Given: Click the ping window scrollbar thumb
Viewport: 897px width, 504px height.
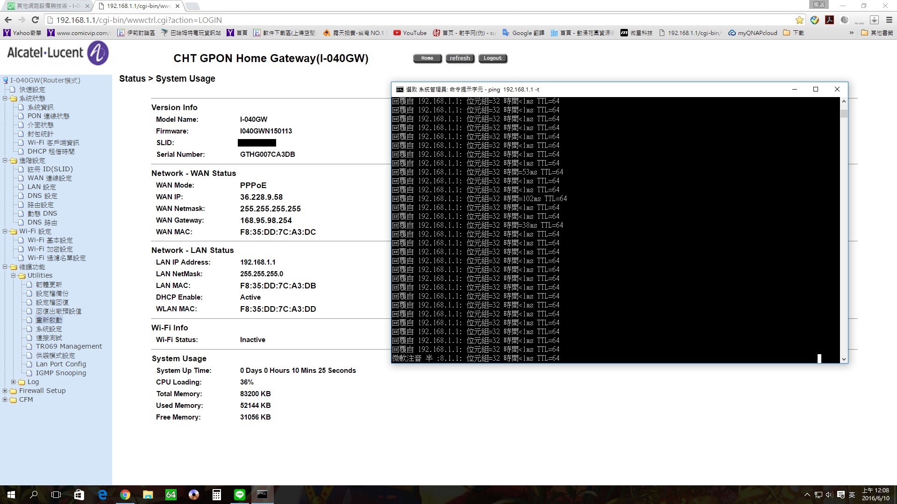Looking at the screenshot, I should (x=844, y=113).
